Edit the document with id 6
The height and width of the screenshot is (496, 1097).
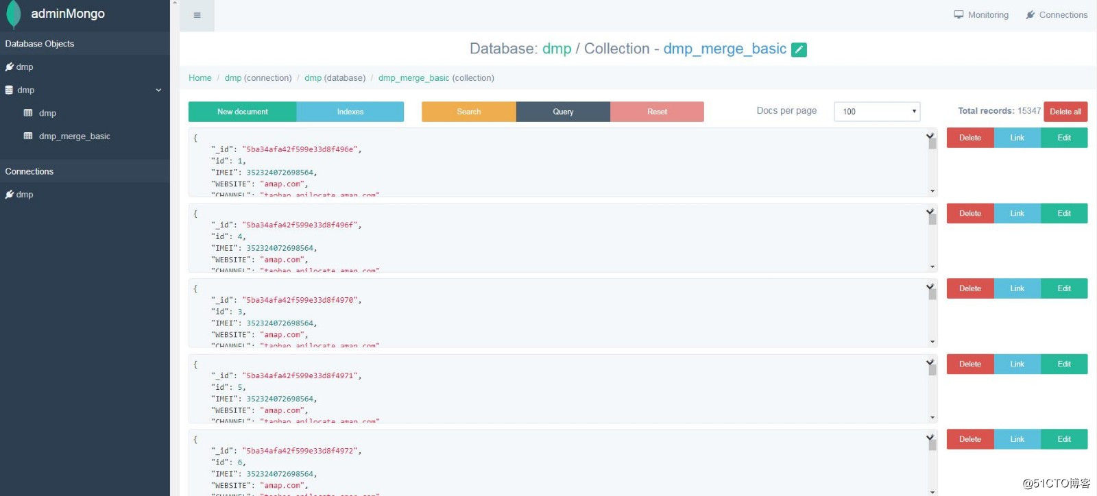click(1064, 439)
